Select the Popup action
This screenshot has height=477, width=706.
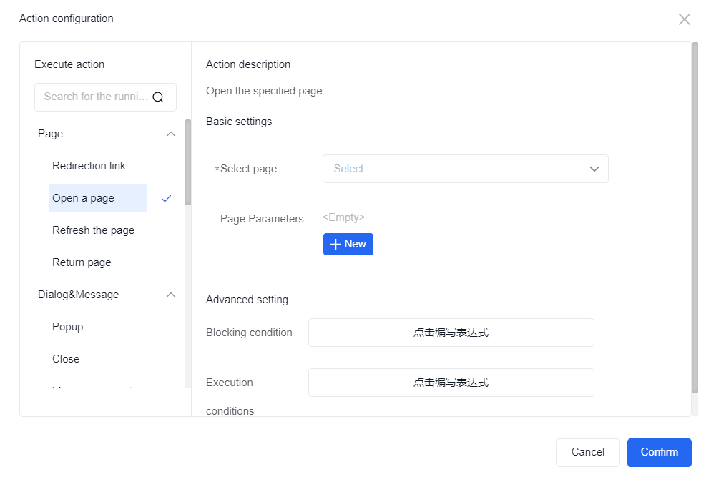coord(67,327)
